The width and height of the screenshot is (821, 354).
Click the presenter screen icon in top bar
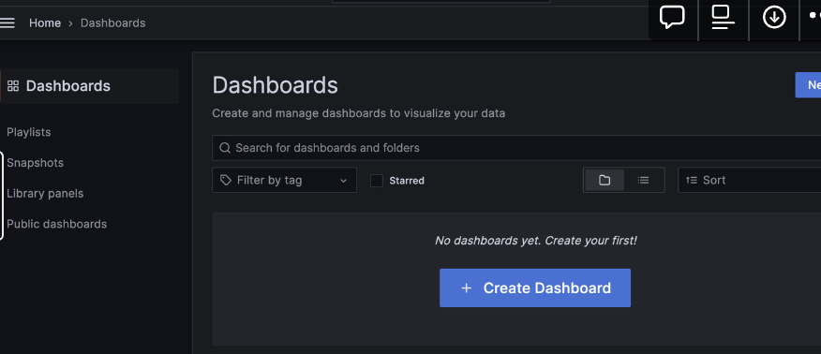point(723,17)
